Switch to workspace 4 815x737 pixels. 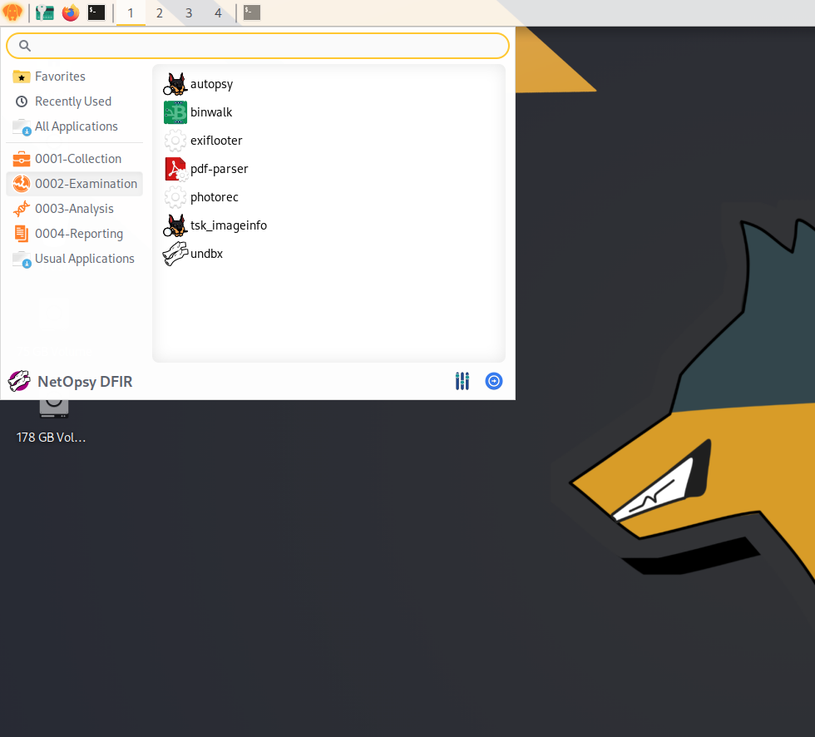tap(217, 13)
